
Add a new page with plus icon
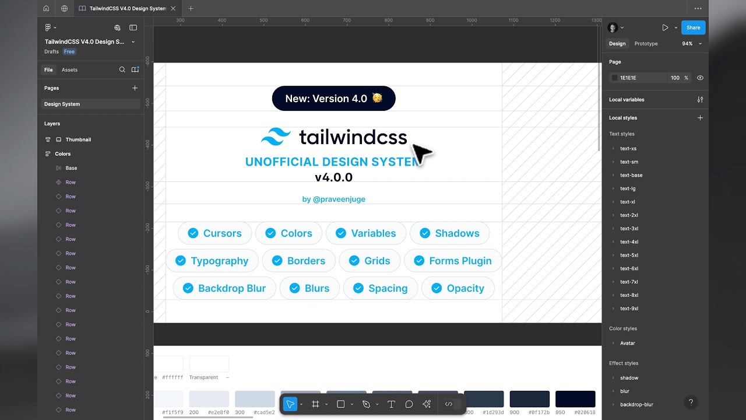(135, 88)
